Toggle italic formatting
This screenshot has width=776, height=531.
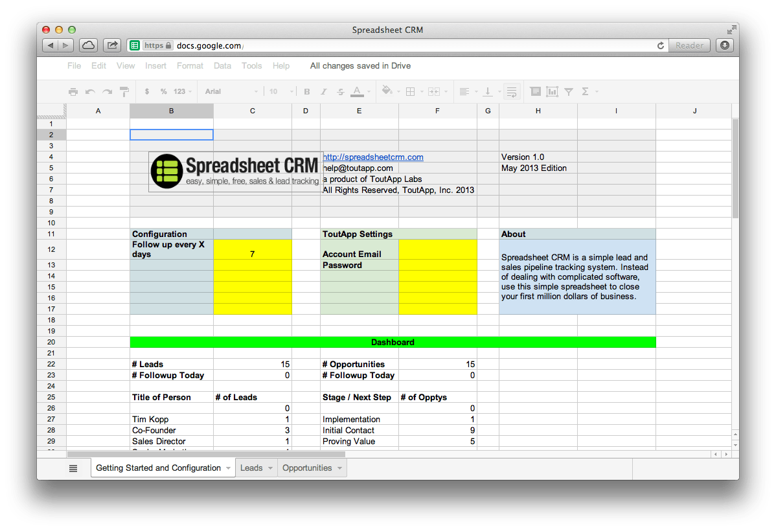pyautogui.click(x=324, y=91)
